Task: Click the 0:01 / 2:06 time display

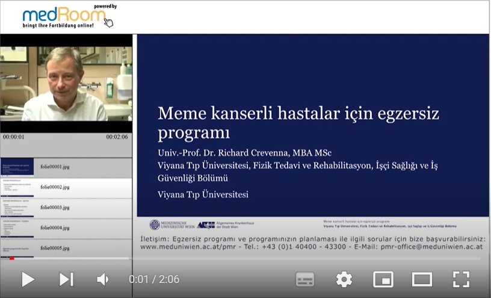Action: point(154,279)
